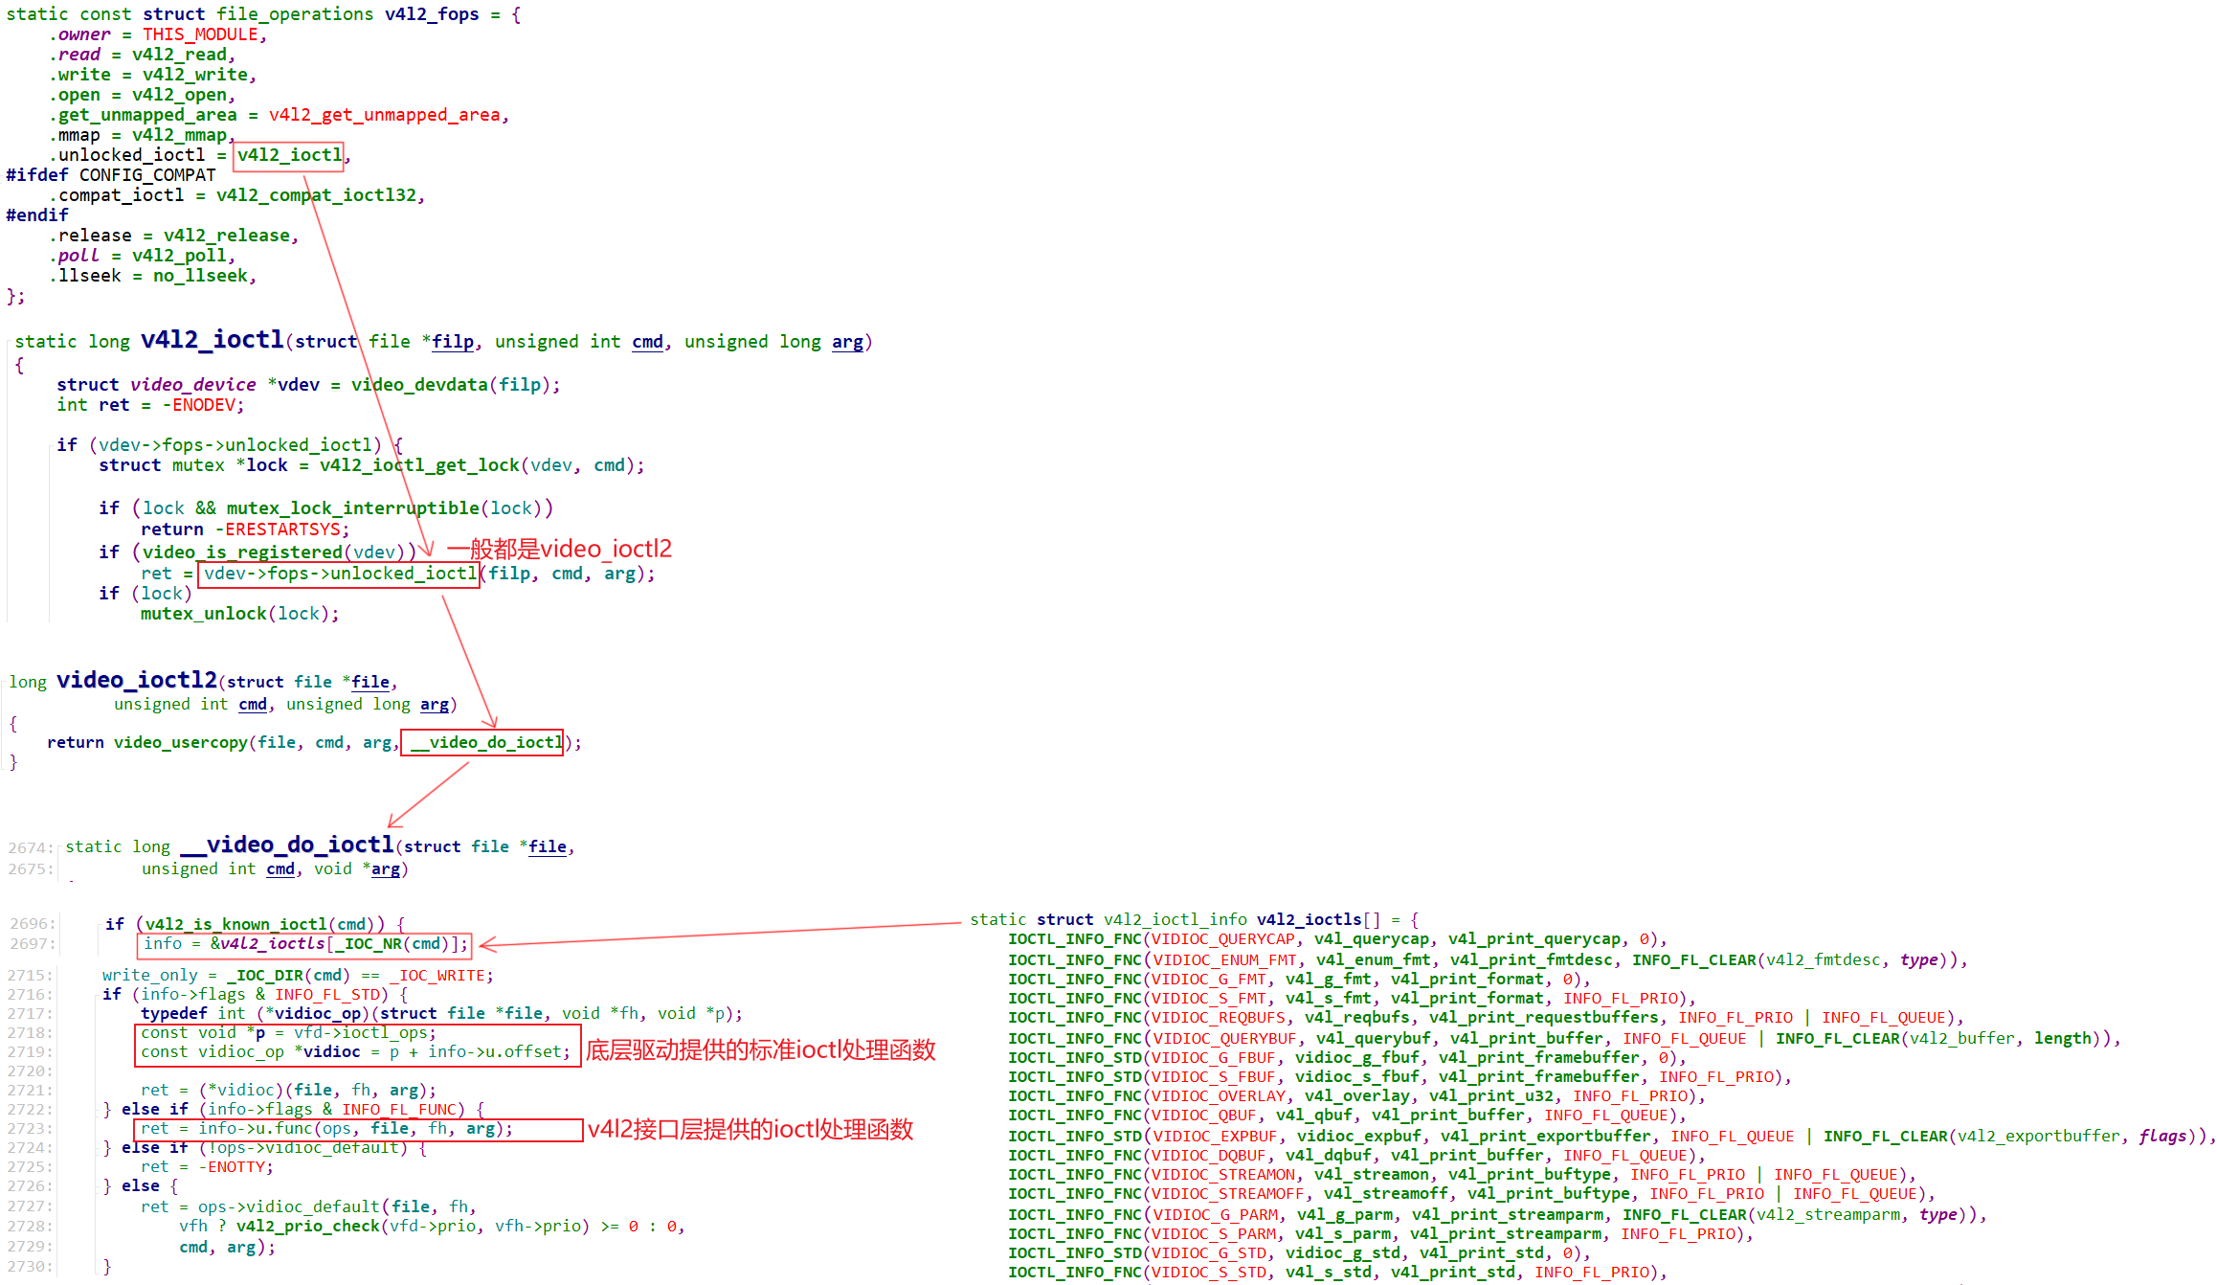
Task: Click the v4l2_is_known_ioctl condition
Action: (x=236, y=924)
